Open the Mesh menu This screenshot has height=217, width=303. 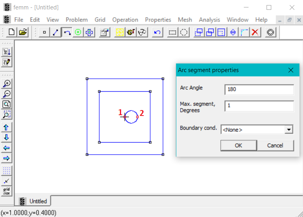click(x=185, y=20)
